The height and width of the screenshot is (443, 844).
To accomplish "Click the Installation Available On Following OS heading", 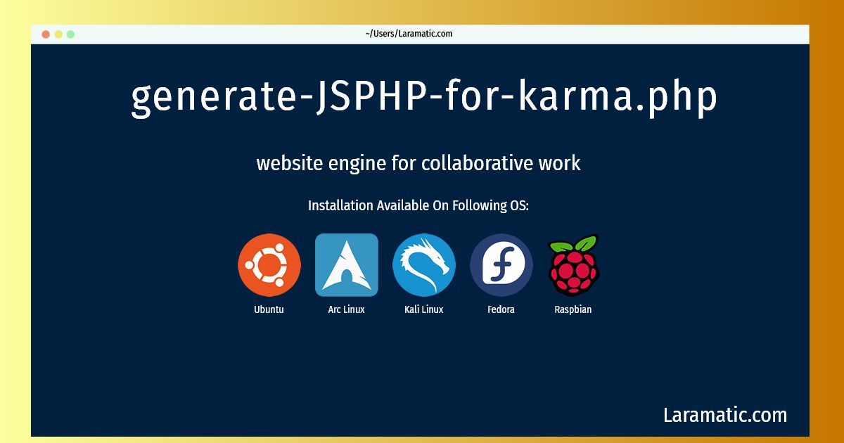I will [418, 206].
